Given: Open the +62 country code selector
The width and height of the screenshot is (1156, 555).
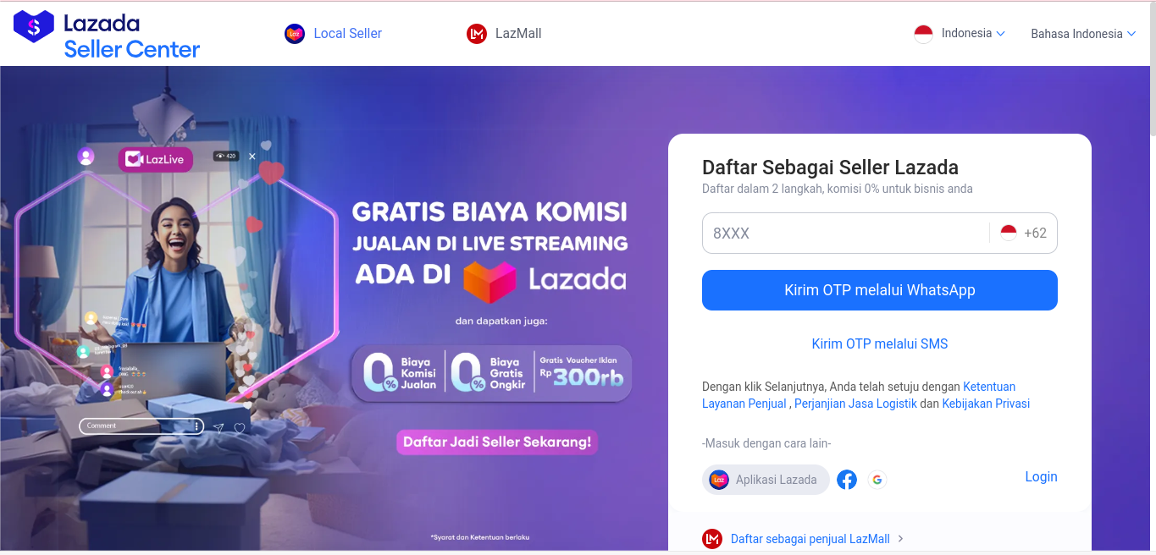Looking at the screenshot, I should click(1023, 233).
